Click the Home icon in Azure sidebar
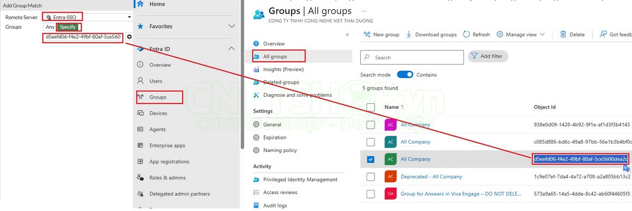The image size is (632, 211). 141,4
